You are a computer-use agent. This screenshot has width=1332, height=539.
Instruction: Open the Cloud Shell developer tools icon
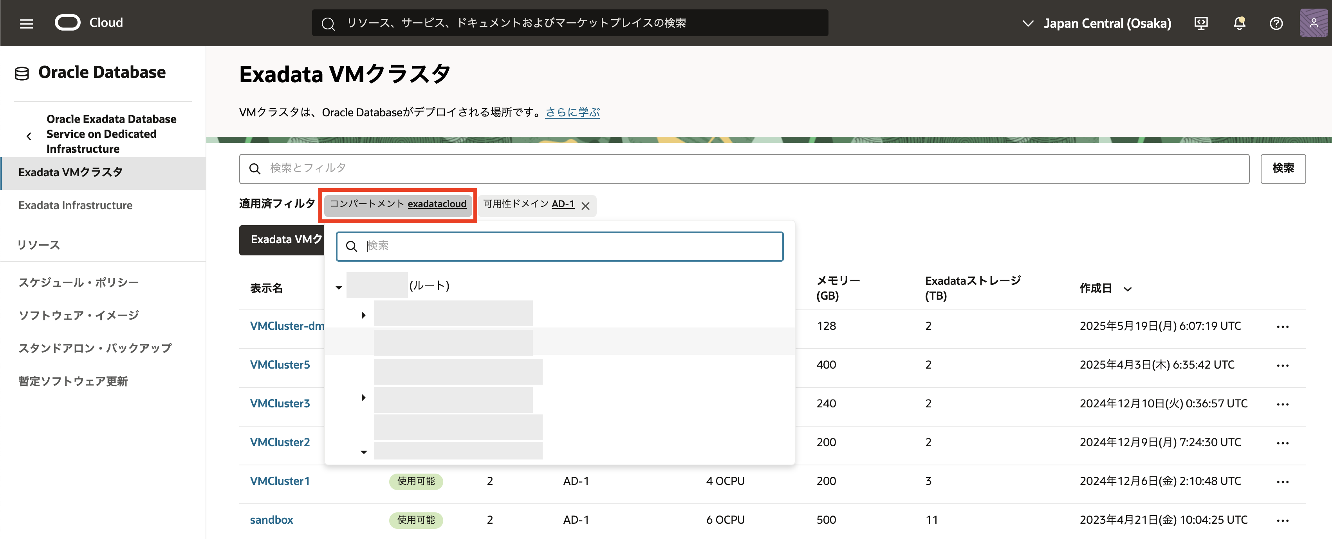(x=1201, y=23)
